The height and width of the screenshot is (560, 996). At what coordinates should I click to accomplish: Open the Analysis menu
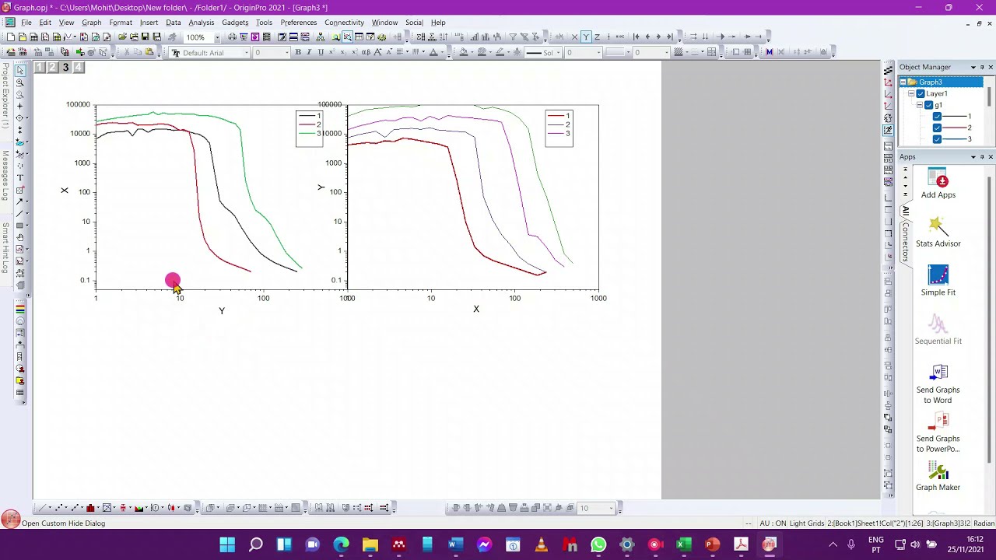[x=201, y=23]
